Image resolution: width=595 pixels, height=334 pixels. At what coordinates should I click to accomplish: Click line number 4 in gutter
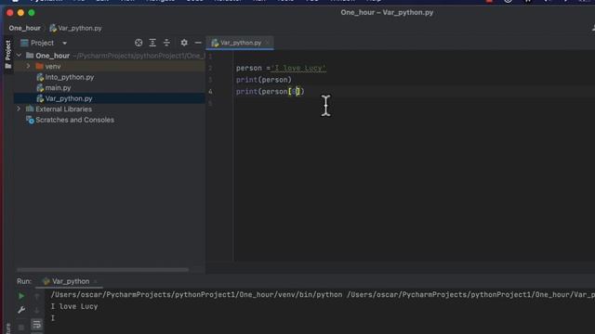click(x=210, y=92)
